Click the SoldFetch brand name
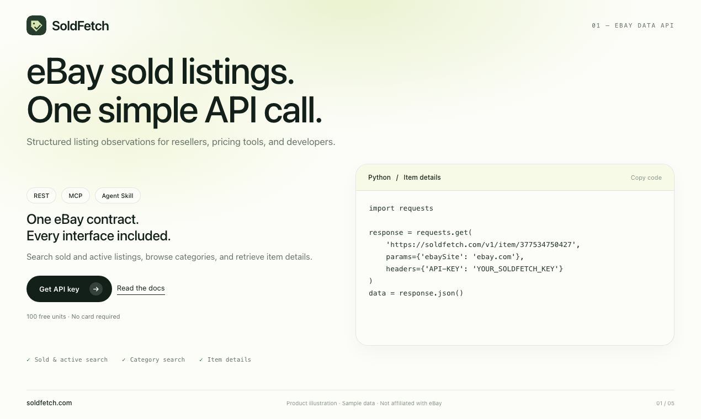Screen dimensions: 701x419 click(x=81, y=26)
